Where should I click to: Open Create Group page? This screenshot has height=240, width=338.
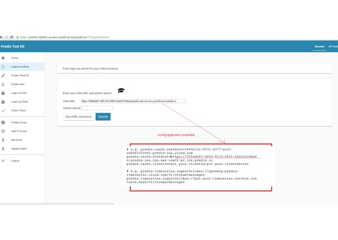[x=18, y=122]
